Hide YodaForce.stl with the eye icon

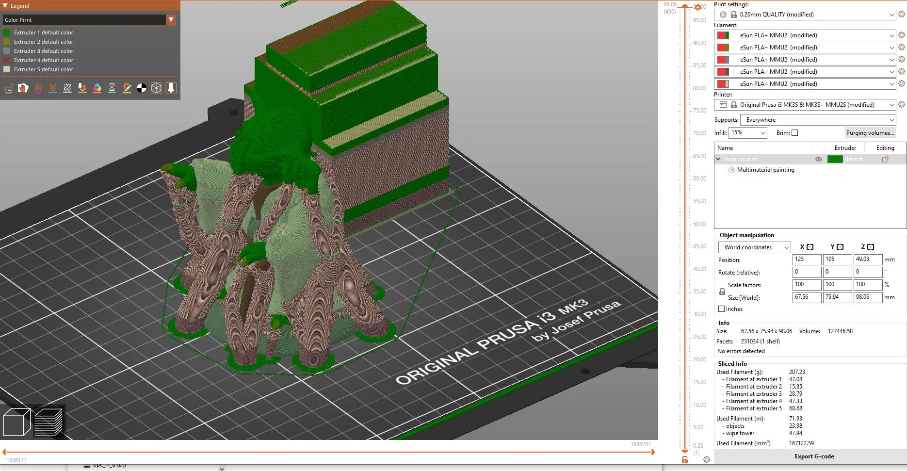point(819,159)
